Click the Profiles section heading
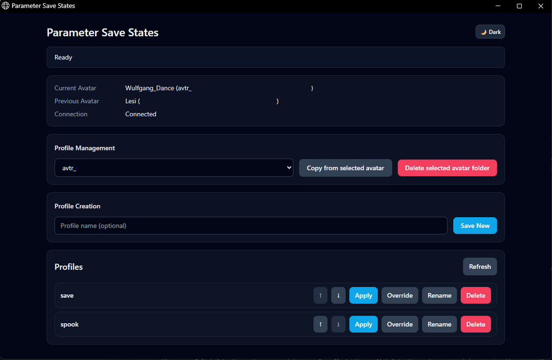 point(68,267)
